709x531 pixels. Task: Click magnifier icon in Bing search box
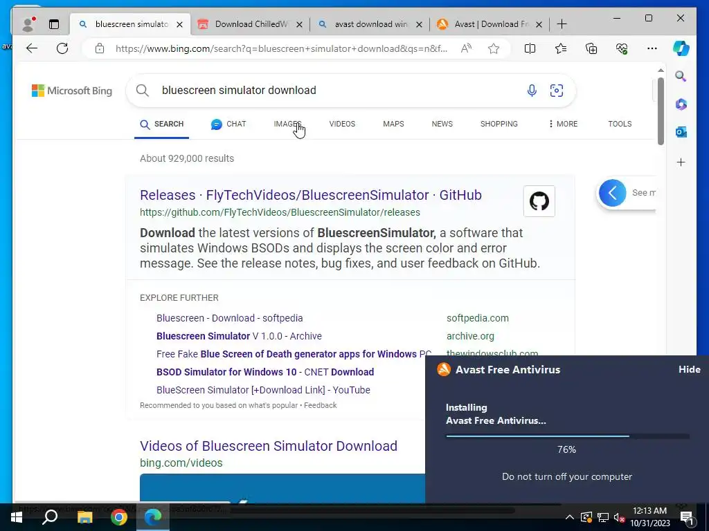click(143, 91)
